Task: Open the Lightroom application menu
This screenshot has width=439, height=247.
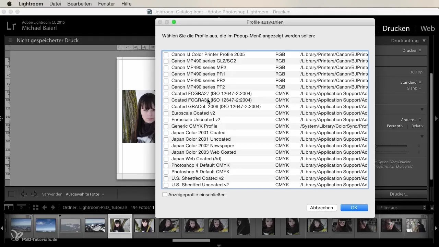Action: point(31,4)
